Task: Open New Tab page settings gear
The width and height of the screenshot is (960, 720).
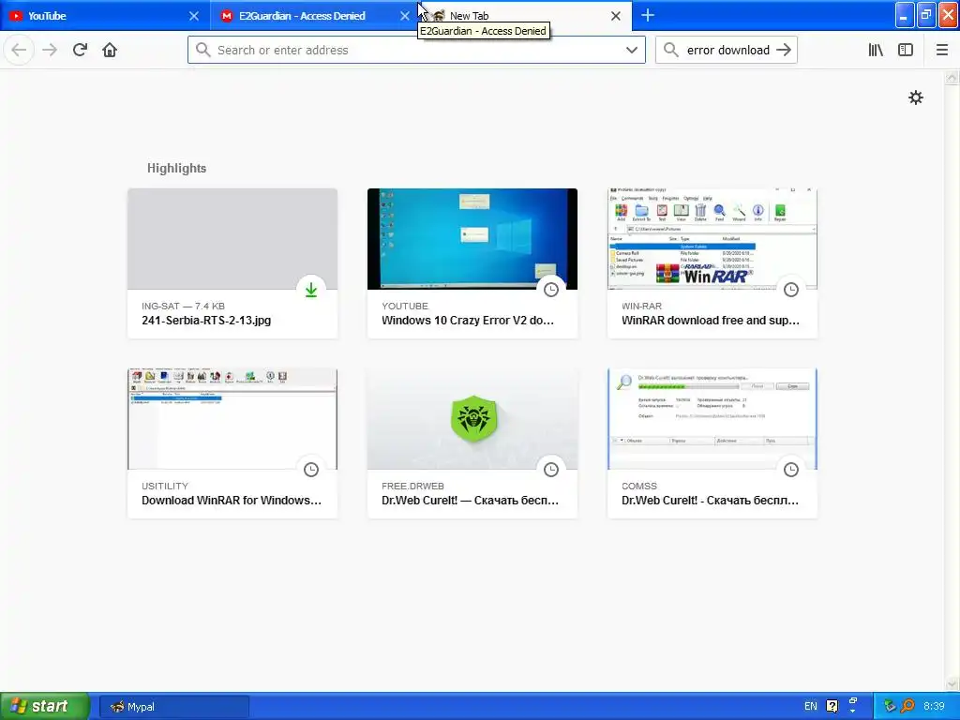Action: [915, 97]
